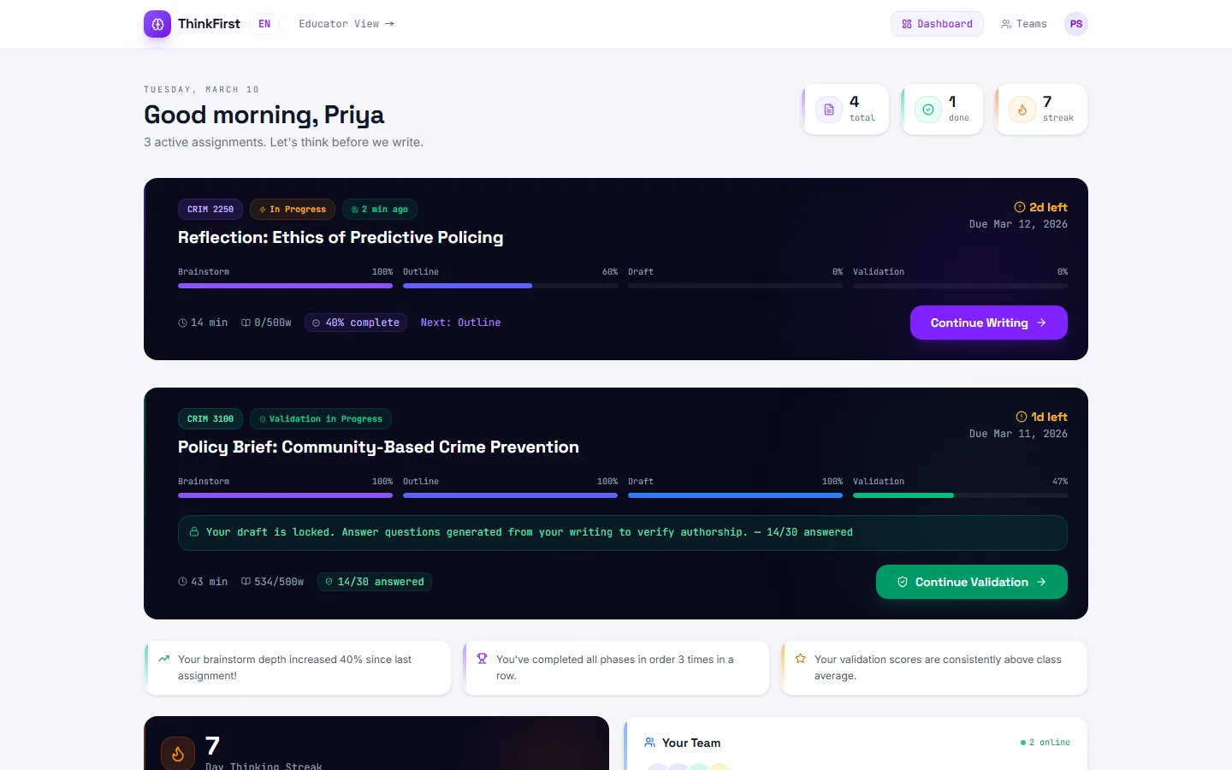Click the Next: Outline label
Viewport: 1232px width, 770px height.
click(x=460, y=323)
